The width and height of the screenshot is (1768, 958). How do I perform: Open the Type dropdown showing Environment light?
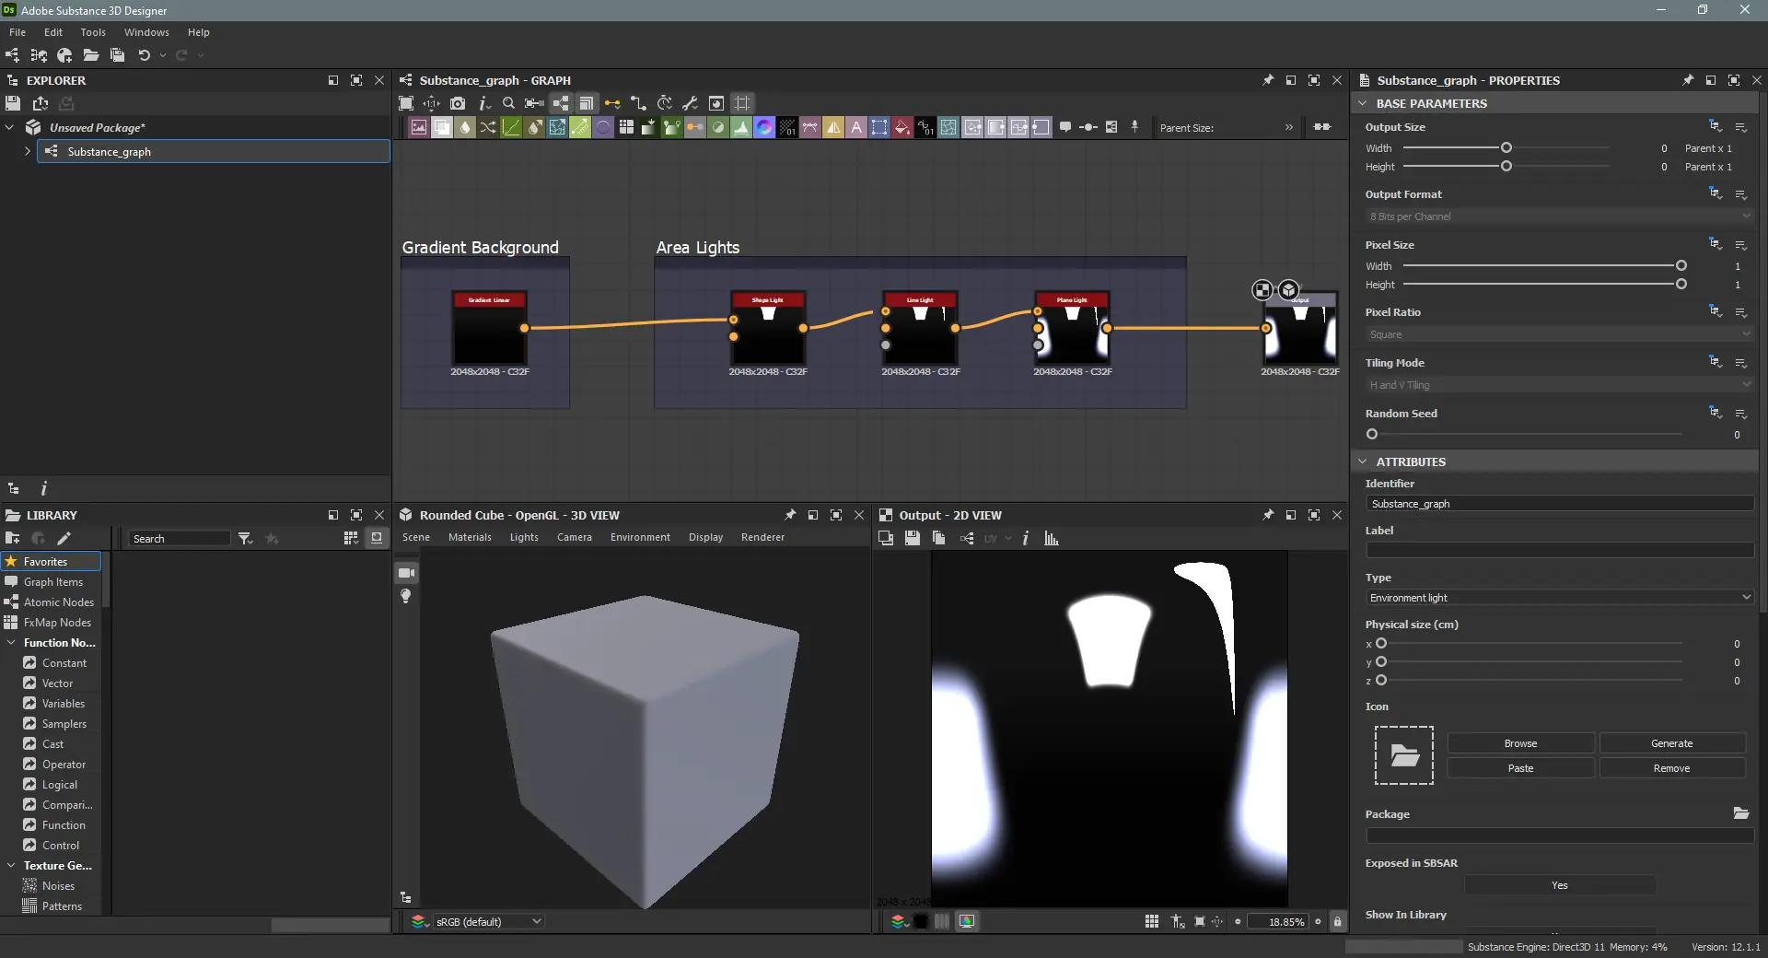point(1559,598)
